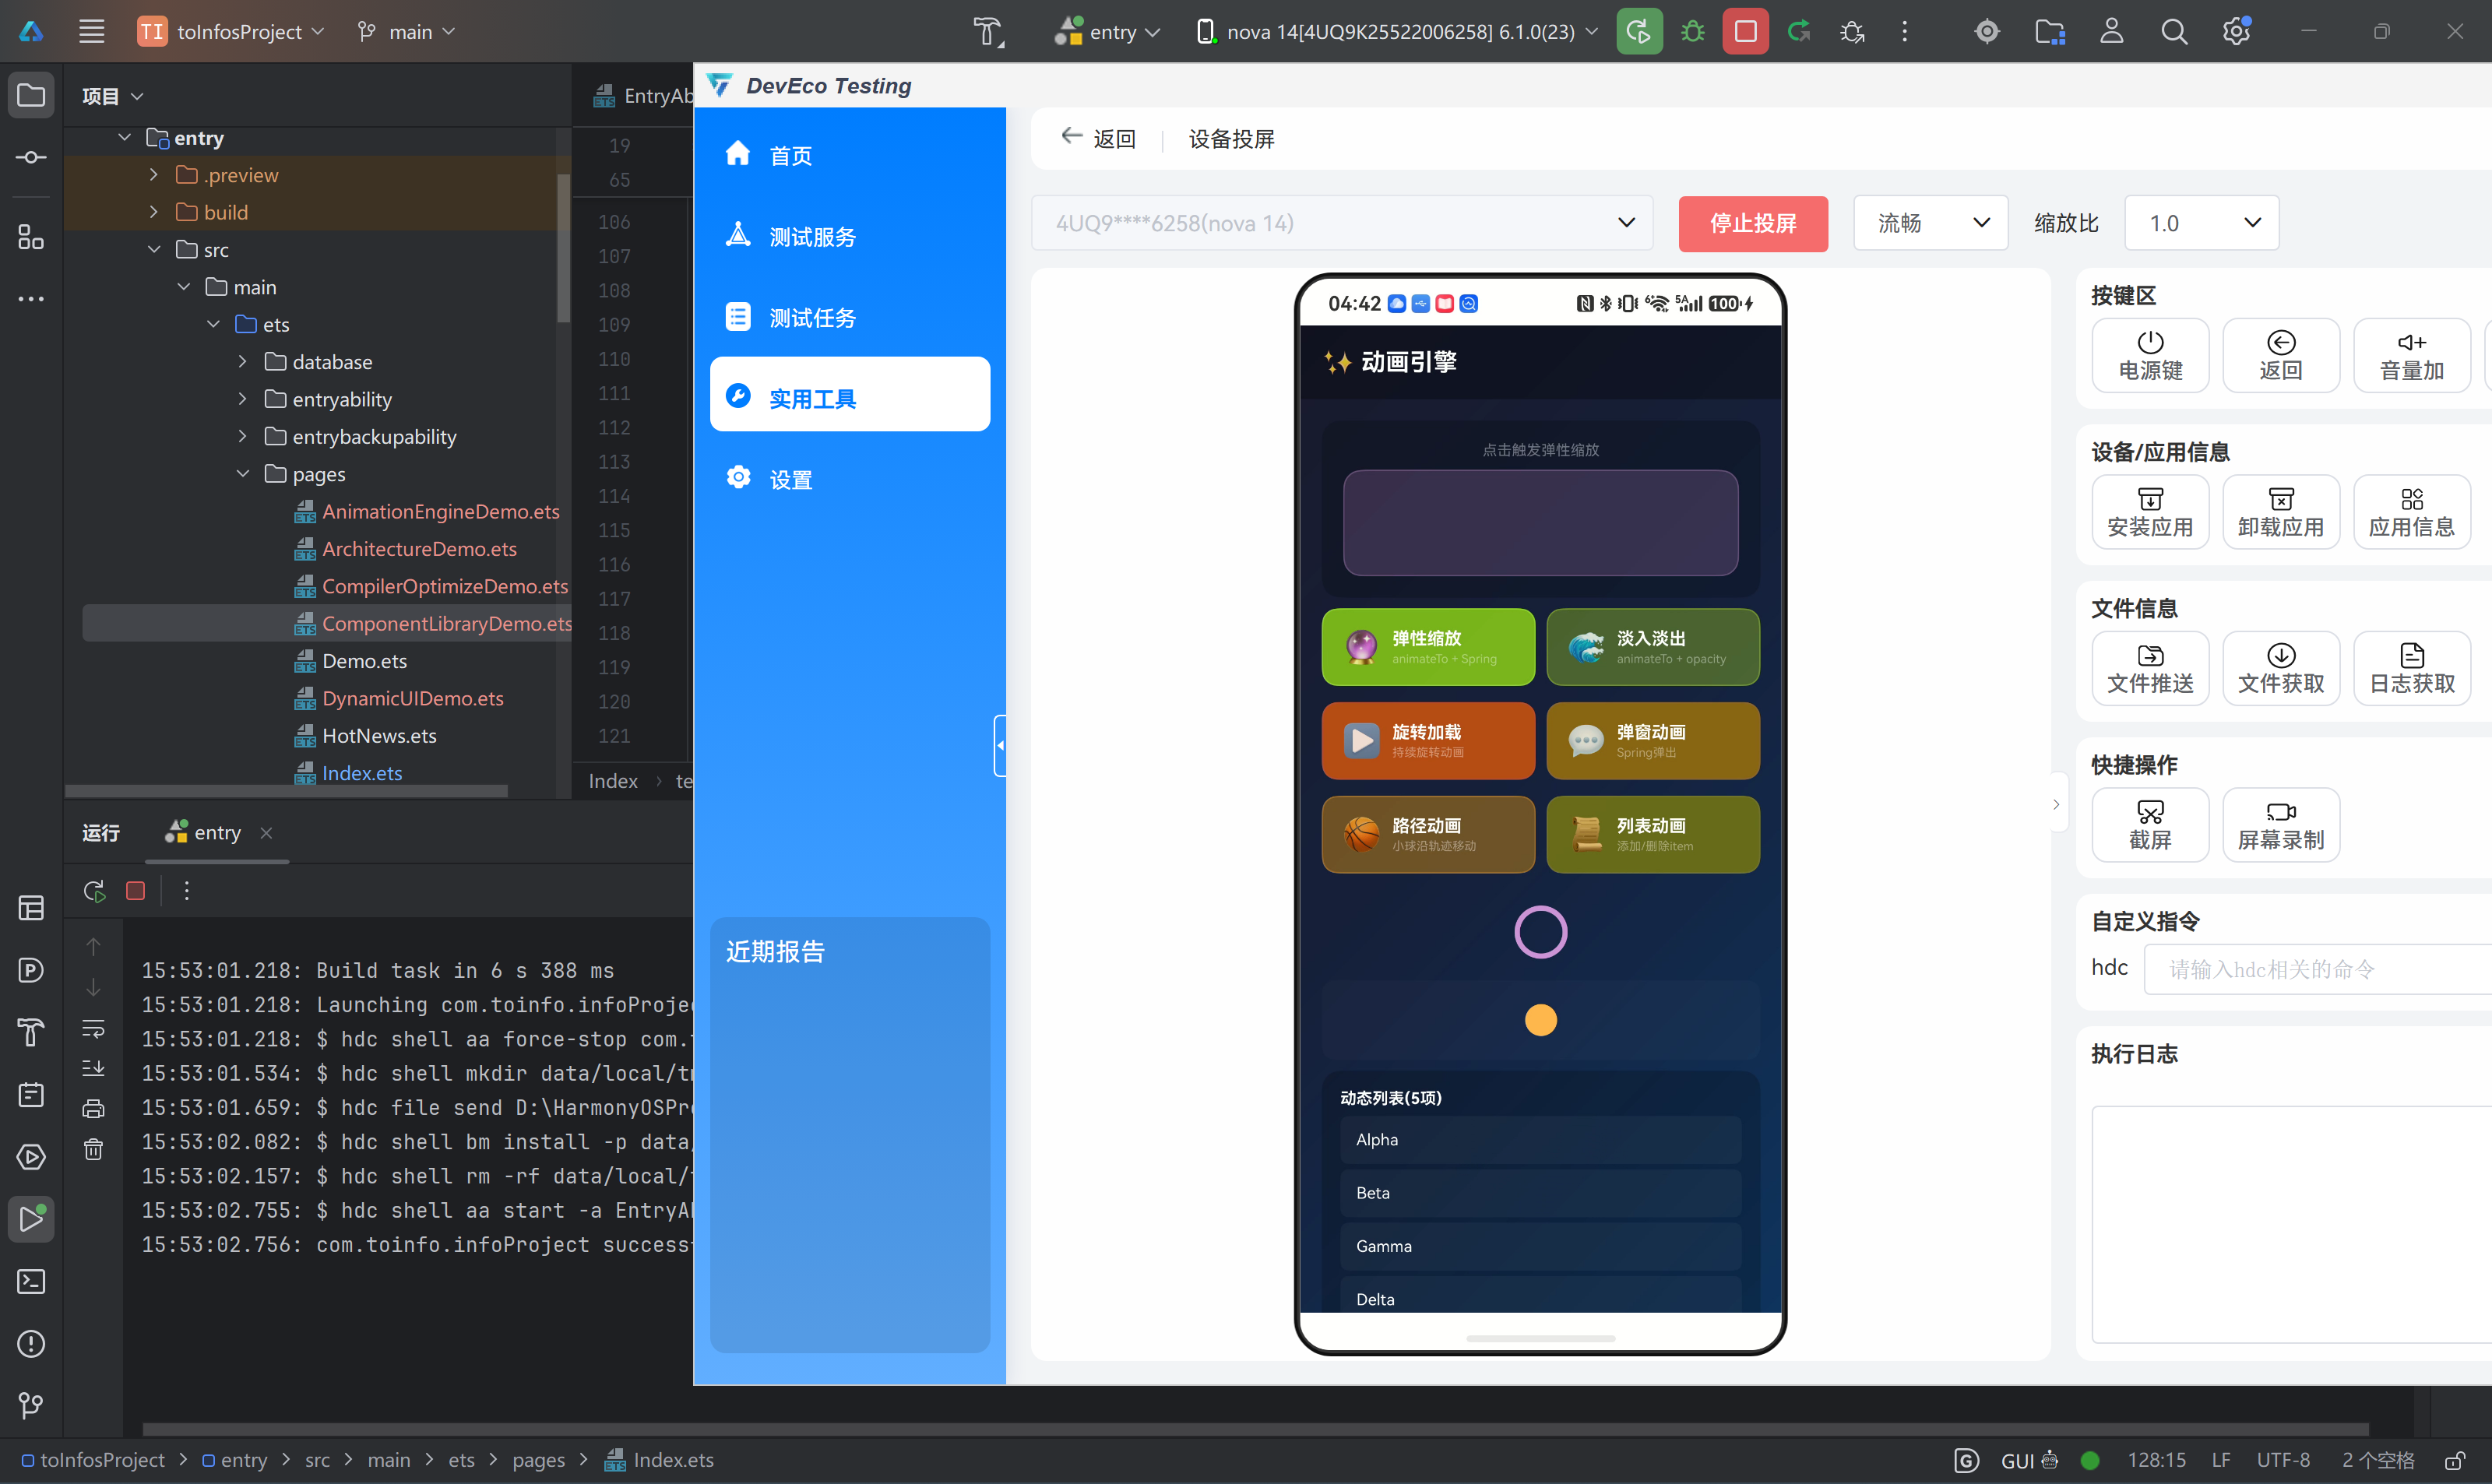Image resolution: width=2492 pixels, height=1484 pixels.
Task: Open the search everywhere magnifier
Action: pyautogui.click(x=2173, y=31)
